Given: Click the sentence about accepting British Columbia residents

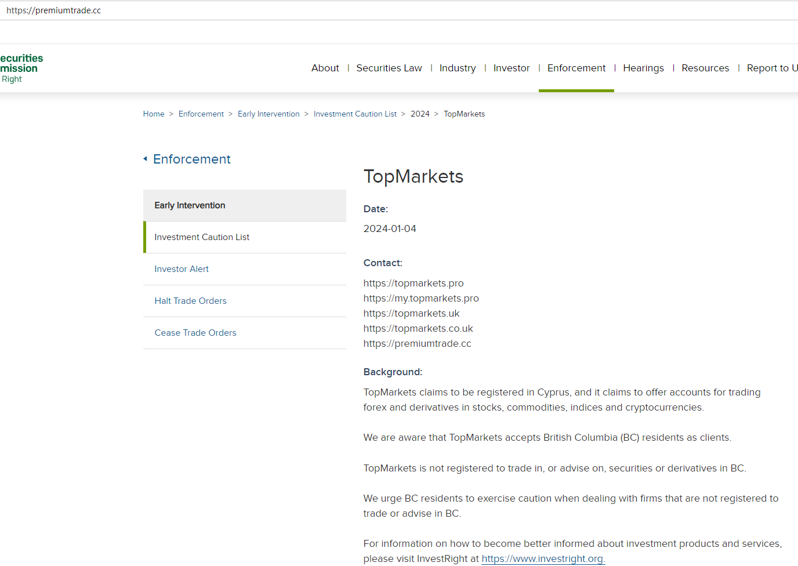Looking at the screenshot, I should click(x=547, y=437).
